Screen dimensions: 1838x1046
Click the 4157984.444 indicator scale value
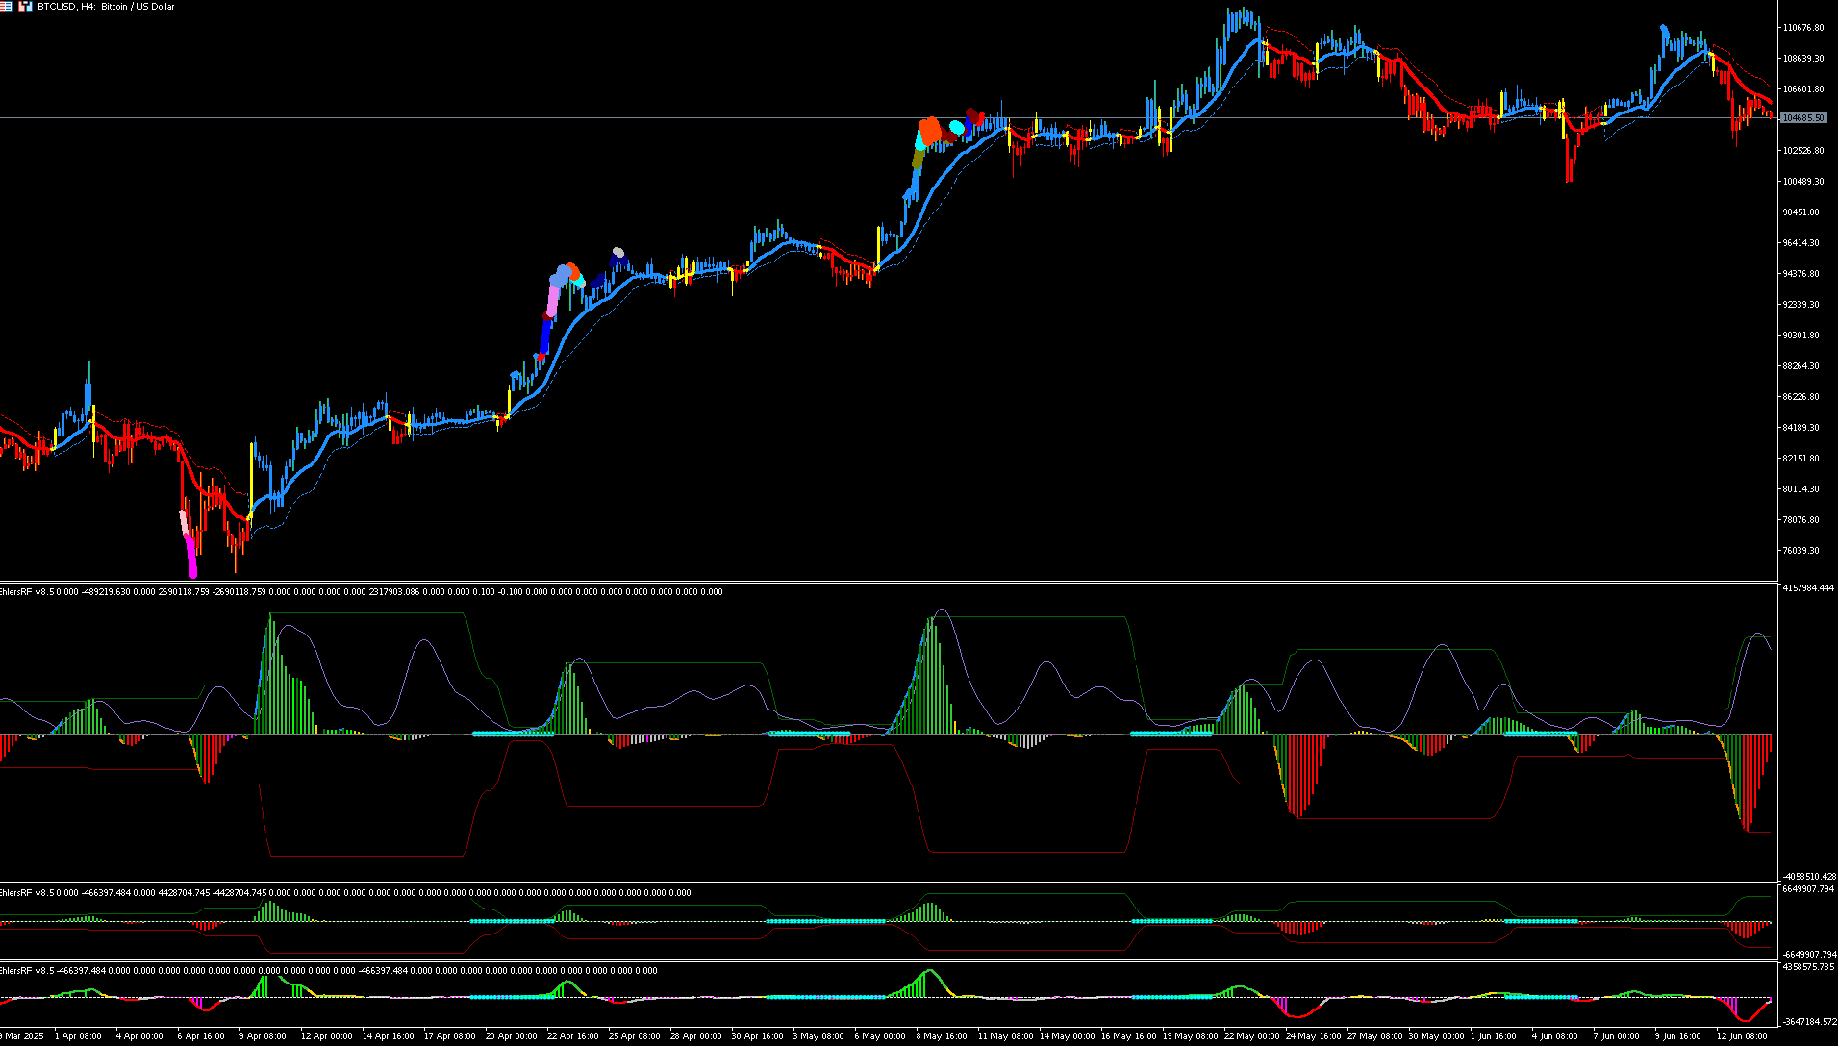(1809, 588)
